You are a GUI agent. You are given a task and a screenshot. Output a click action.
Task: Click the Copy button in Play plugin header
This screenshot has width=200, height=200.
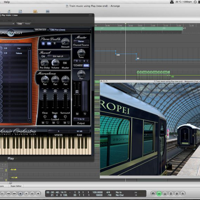pyautogui.click(x=20, y=24)
